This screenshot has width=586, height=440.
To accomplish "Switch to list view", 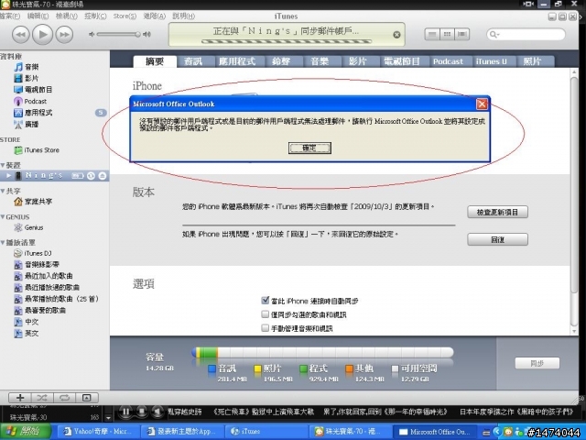I will click(432, 35).
